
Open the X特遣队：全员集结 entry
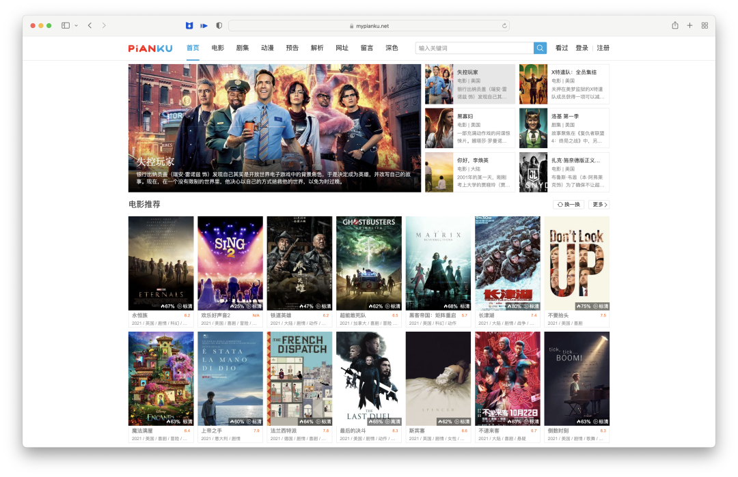pyautogui.click(x=564, y=84)
